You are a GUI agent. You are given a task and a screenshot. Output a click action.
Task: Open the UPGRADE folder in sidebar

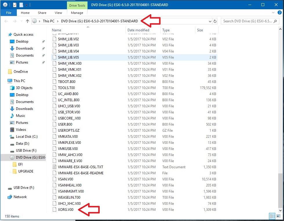[26, 171]
